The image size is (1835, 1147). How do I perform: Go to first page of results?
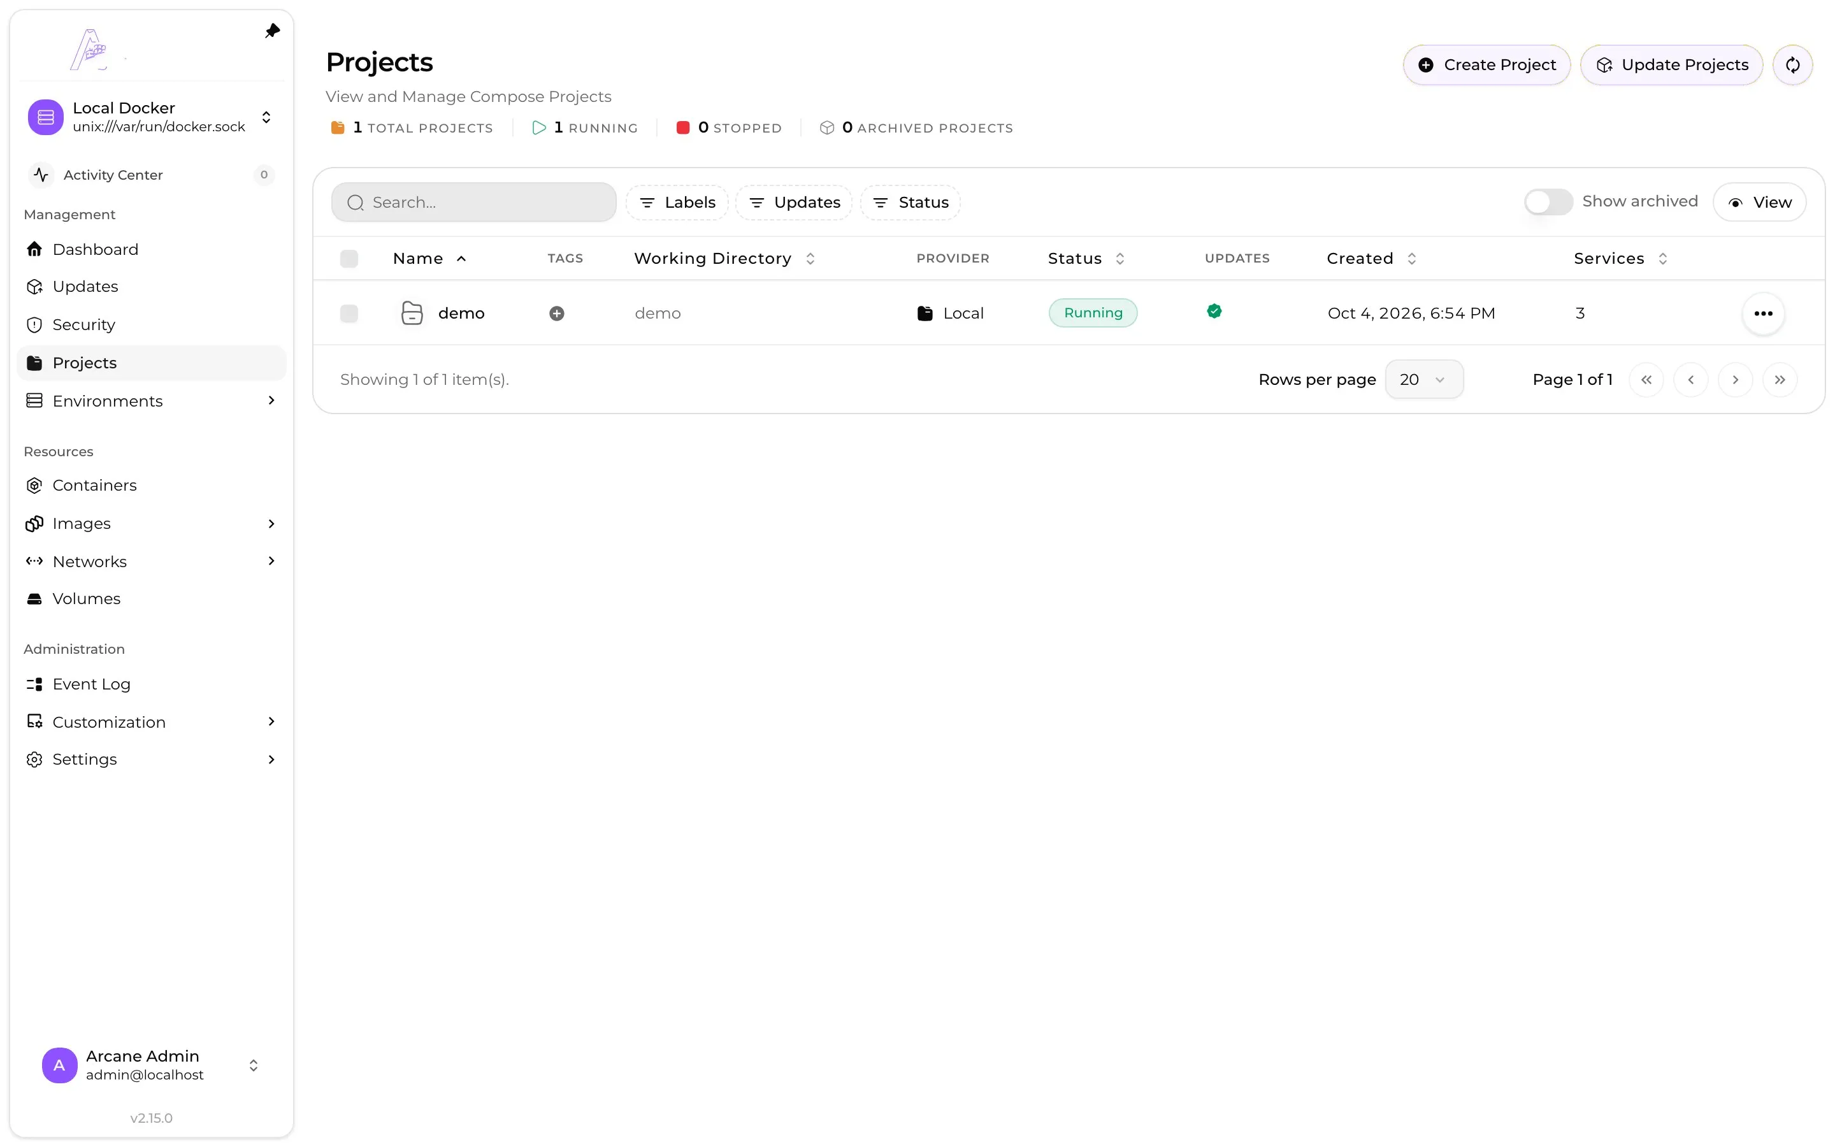point(1645,379)
